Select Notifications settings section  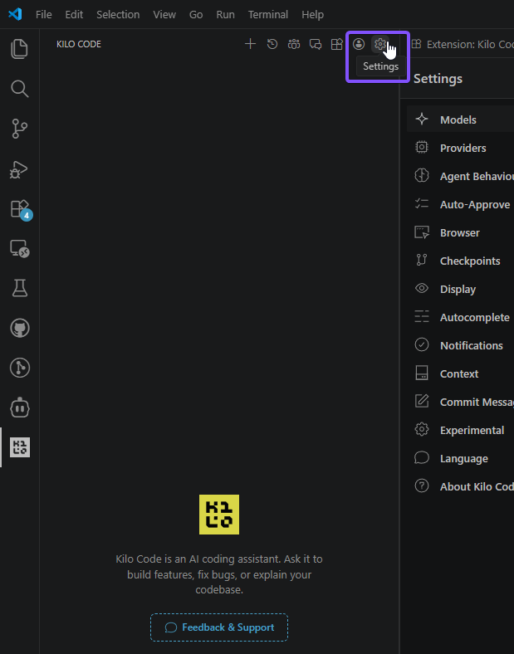(461, 345)
